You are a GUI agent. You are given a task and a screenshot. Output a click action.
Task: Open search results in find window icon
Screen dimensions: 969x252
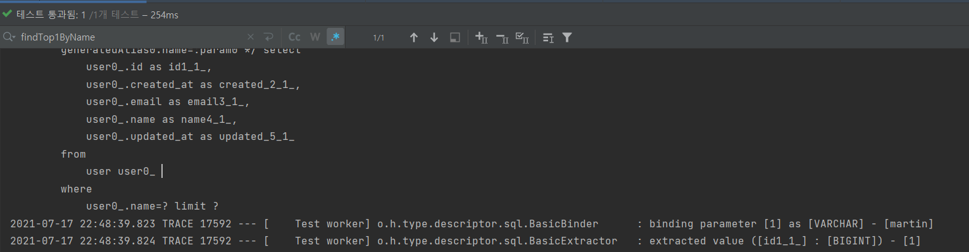pos(454,37)
